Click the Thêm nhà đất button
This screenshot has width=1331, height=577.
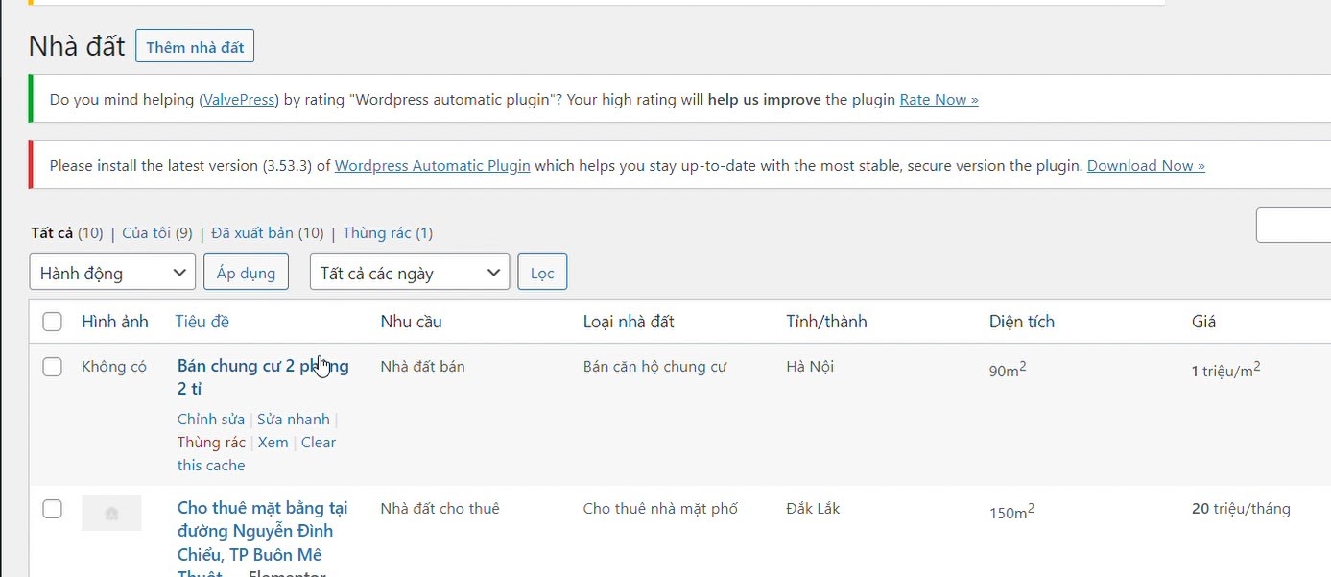[x=195, y=47]
